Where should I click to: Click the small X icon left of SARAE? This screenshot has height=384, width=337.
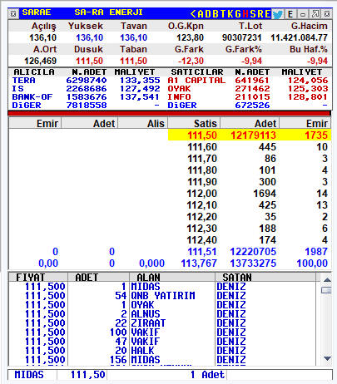pyautogui.click(x=13, y=13)
